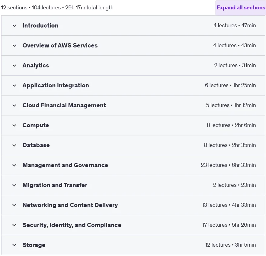Expand the Storage section chevron
This screenshot has height=256, width=266.
(14, 245)
